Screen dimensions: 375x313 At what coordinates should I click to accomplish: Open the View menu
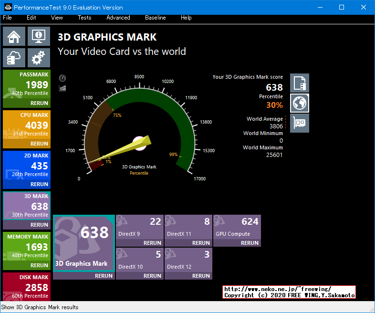57,18
